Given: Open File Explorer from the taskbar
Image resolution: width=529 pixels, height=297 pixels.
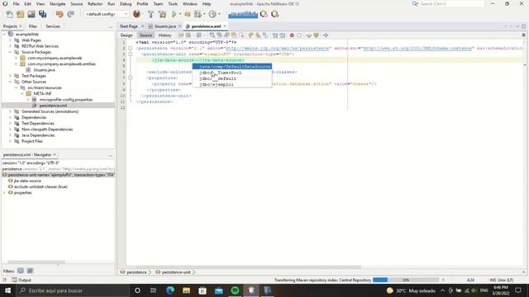Looking at the screenshot, I should tap(186, 290).
